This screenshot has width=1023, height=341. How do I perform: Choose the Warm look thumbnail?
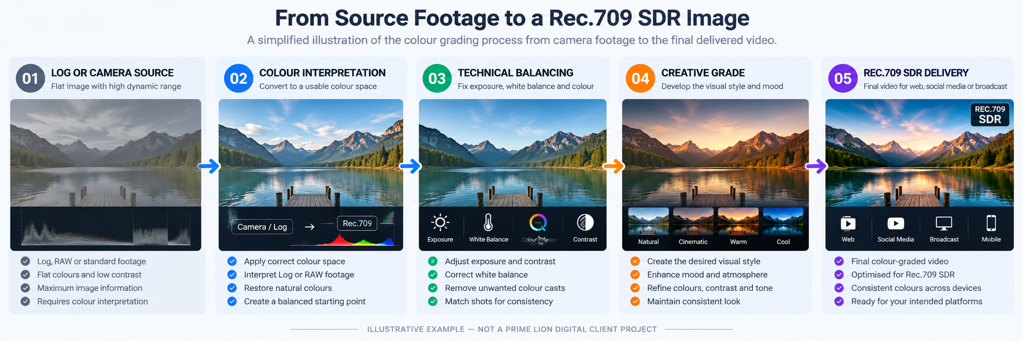738,221
